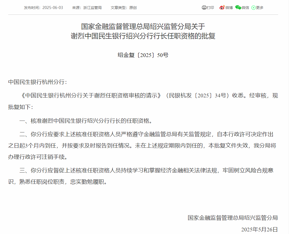Image resolution: width=289 pixels, height=234 pixels.
Task: Click the WeChat logo icon
Action: 238,8
